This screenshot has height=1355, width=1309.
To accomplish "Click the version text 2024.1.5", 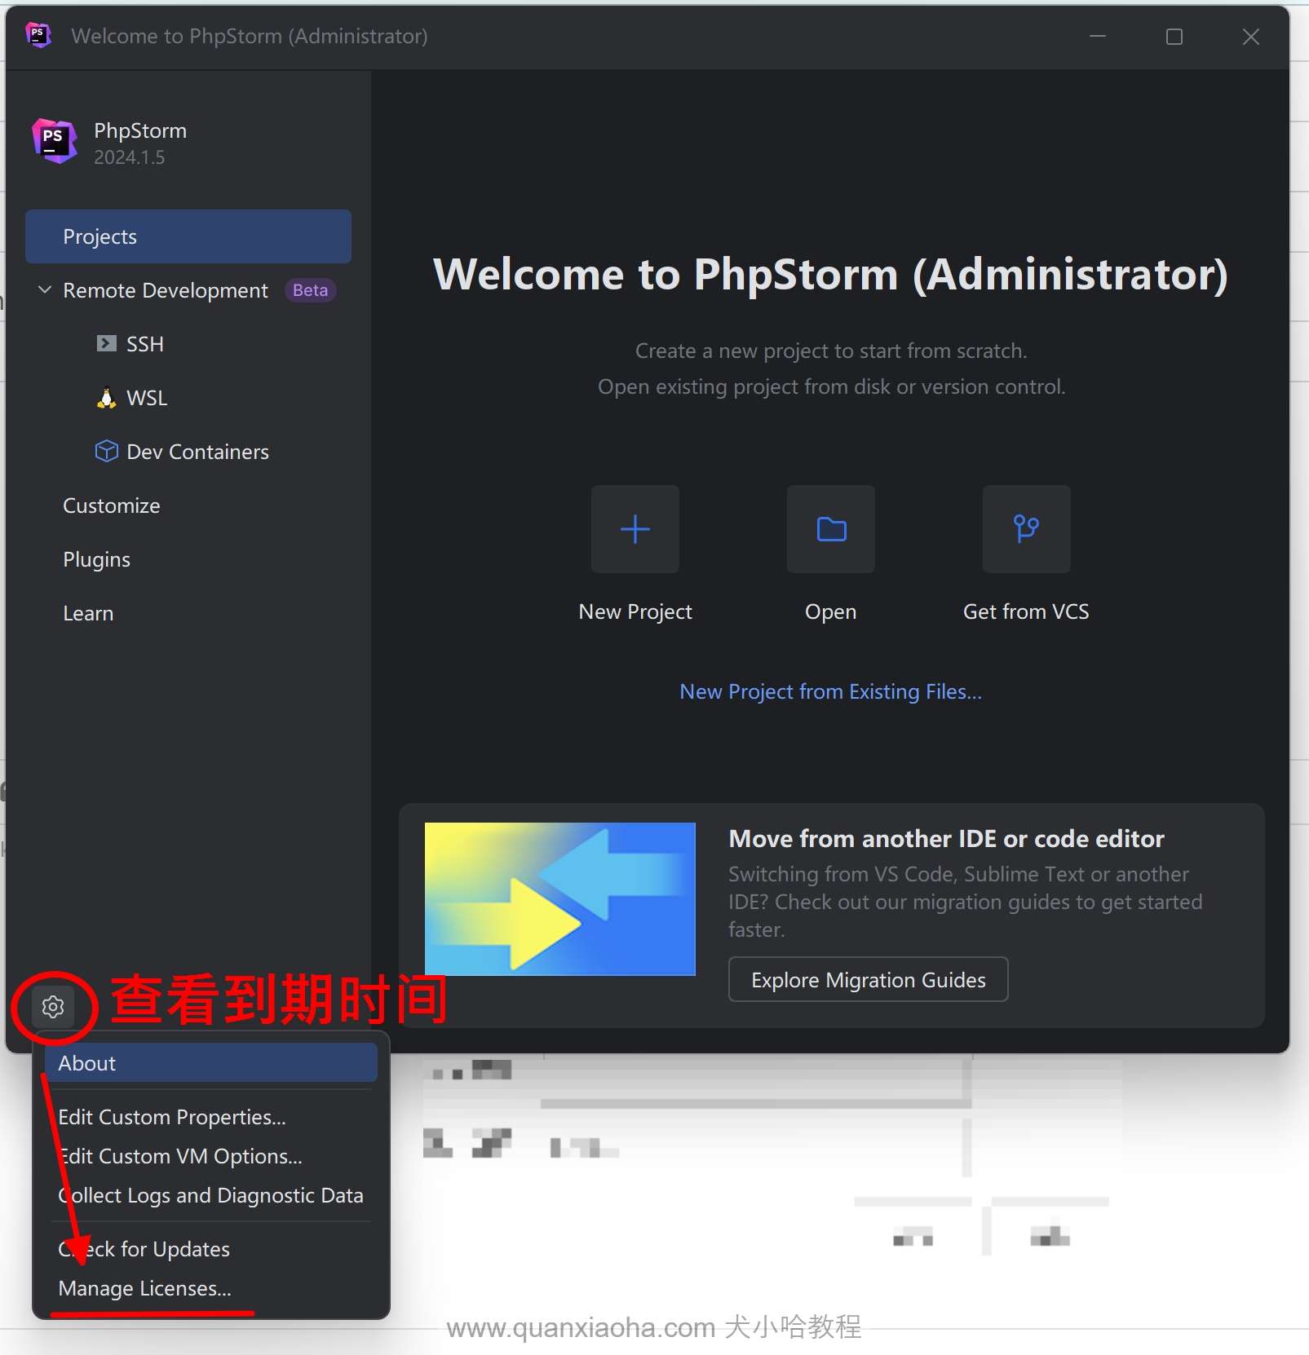I will coord(130,157).
